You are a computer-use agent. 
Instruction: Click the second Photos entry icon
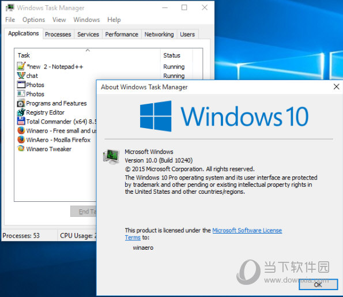pyautogui.click(x=21, y=93)
